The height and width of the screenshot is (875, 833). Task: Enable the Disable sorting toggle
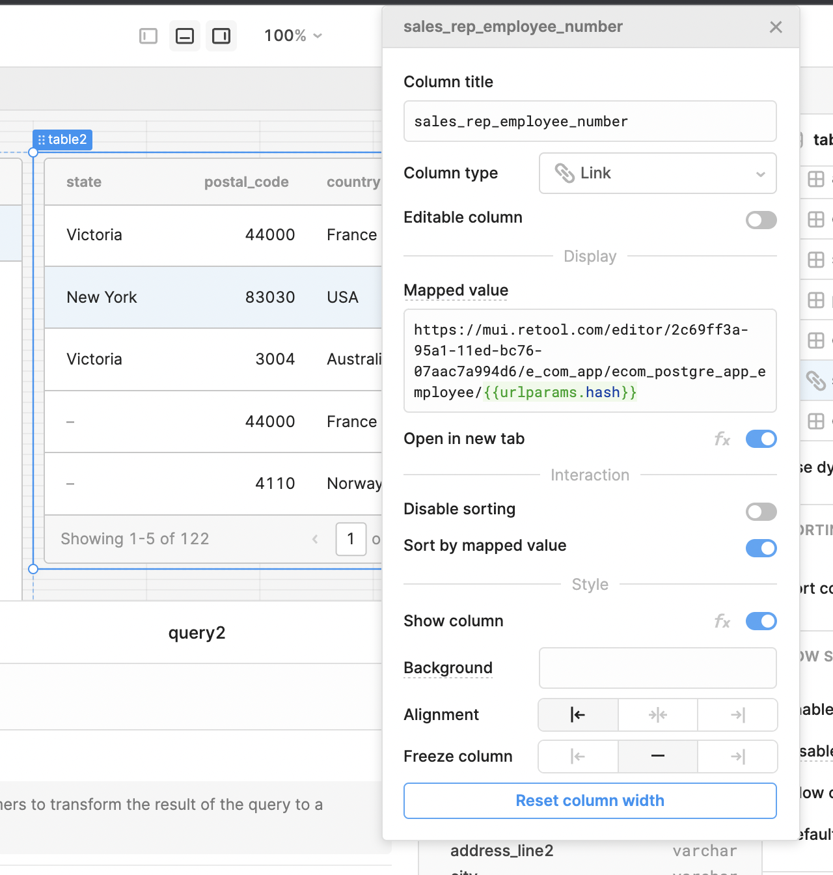pos(761,512)
